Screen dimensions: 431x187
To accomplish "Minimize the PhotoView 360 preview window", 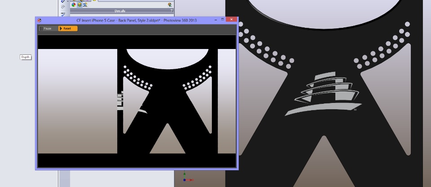I will 215,19.
